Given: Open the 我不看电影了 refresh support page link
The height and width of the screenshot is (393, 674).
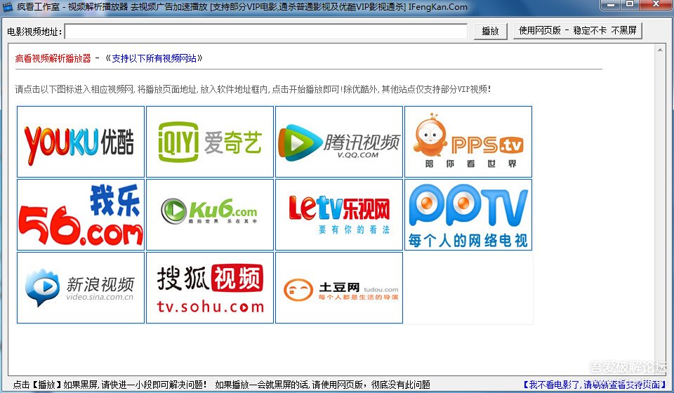Looking at the screenshot, I should [595, 385].
